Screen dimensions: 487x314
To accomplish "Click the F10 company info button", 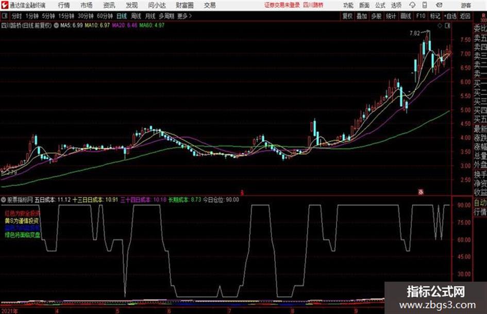I will [x=421, y=16].
